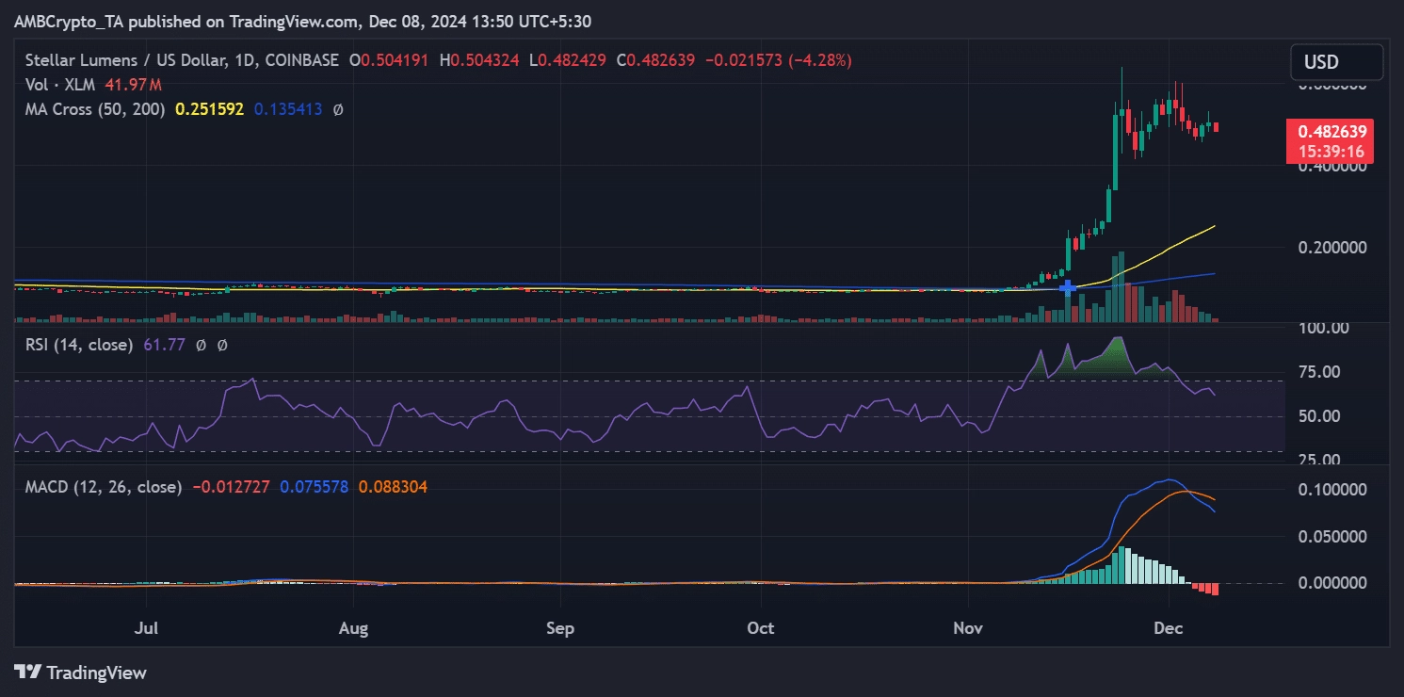Click the RSI 25.00 axis label
The height and width of the screenshot is (697, 1404).
pos(1321,460)
